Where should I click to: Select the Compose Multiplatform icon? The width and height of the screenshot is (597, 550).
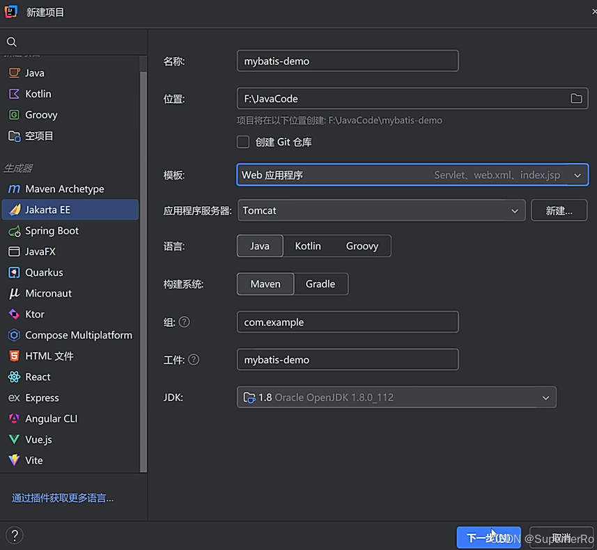[14, 335]
